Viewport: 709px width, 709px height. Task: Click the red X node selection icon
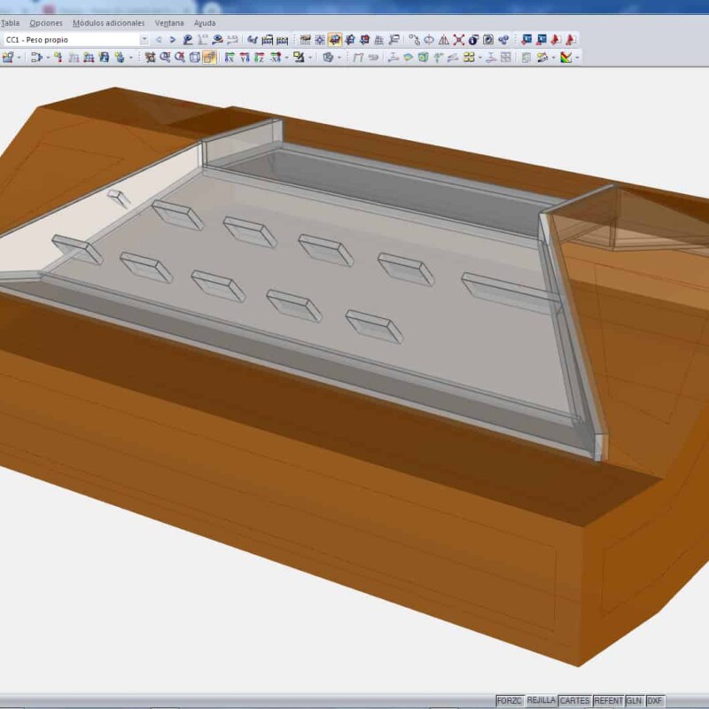(458, 40)
